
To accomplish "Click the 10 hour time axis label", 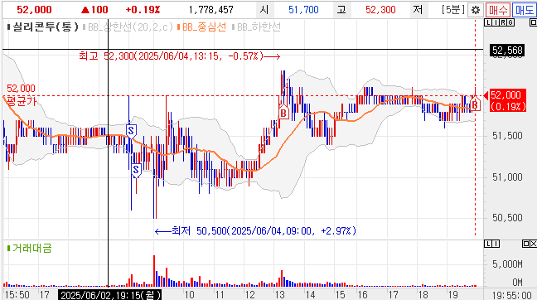I will coord(190,295).
